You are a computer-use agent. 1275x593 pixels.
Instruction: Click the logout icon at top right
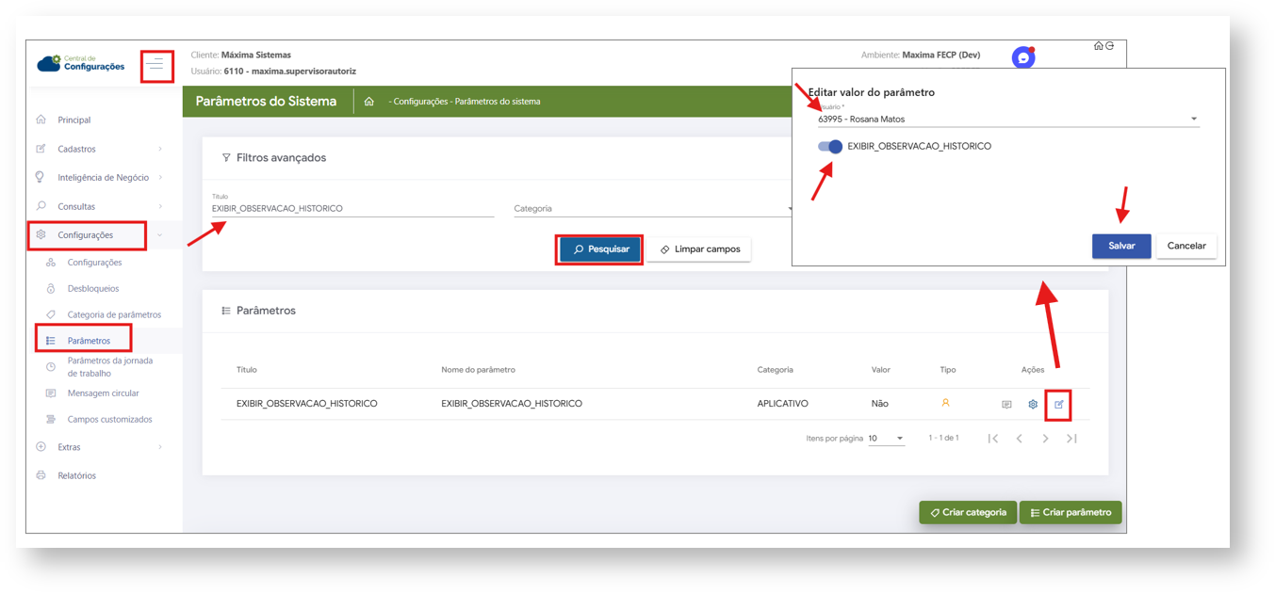click(1110, 45)
